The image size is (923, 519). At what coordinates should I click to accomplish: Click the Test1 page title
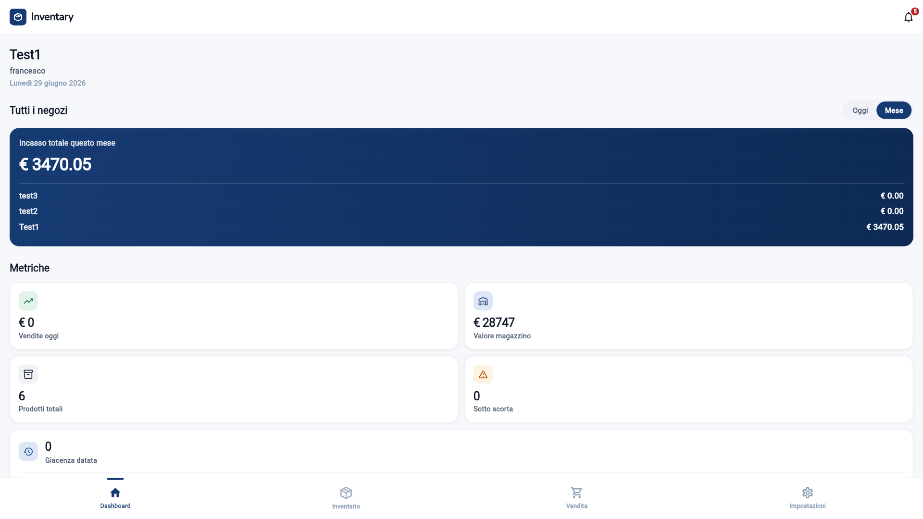coord(25,54)
